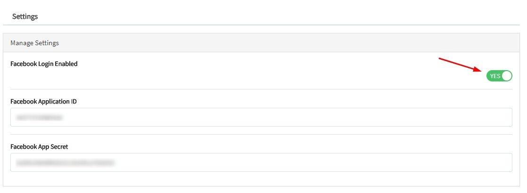The height and width of the screenshot is (193, 527).
Task: Click the Facebook Application ID input field
Action: [261, 117]
